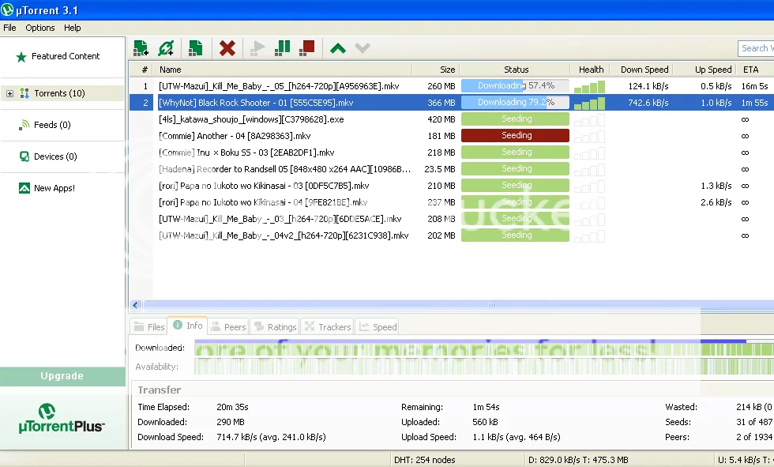Select Black Rock Shooter - 01 torrent
Viewport: 774px width, 467px height.
coord(451,103)
